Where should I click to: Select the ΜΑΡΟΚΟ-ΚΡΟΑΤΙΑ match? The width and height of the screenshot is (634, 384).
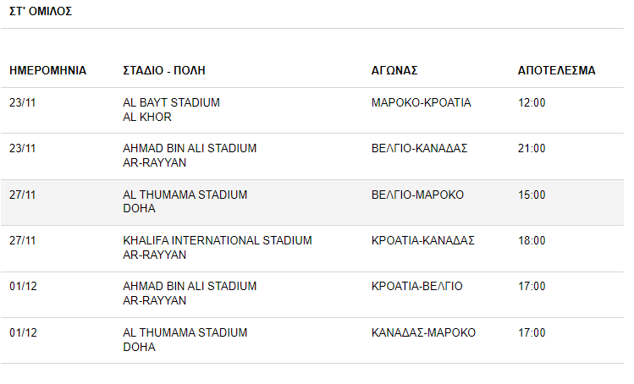(x=421, y=102)
